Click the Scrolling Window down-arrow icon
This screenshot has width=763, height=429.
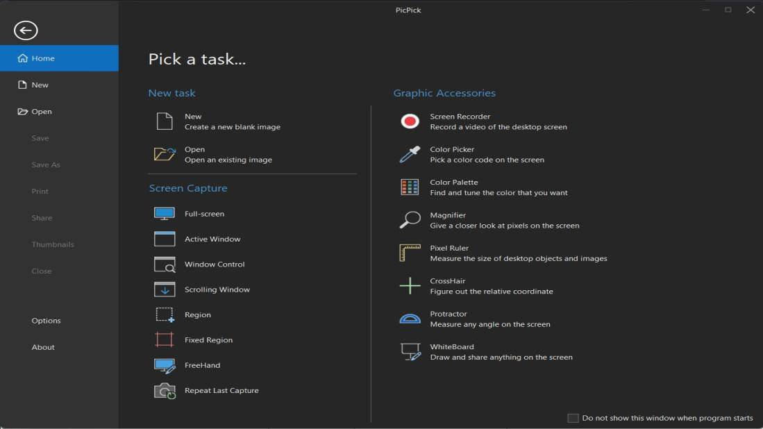[x=165, y=289]
